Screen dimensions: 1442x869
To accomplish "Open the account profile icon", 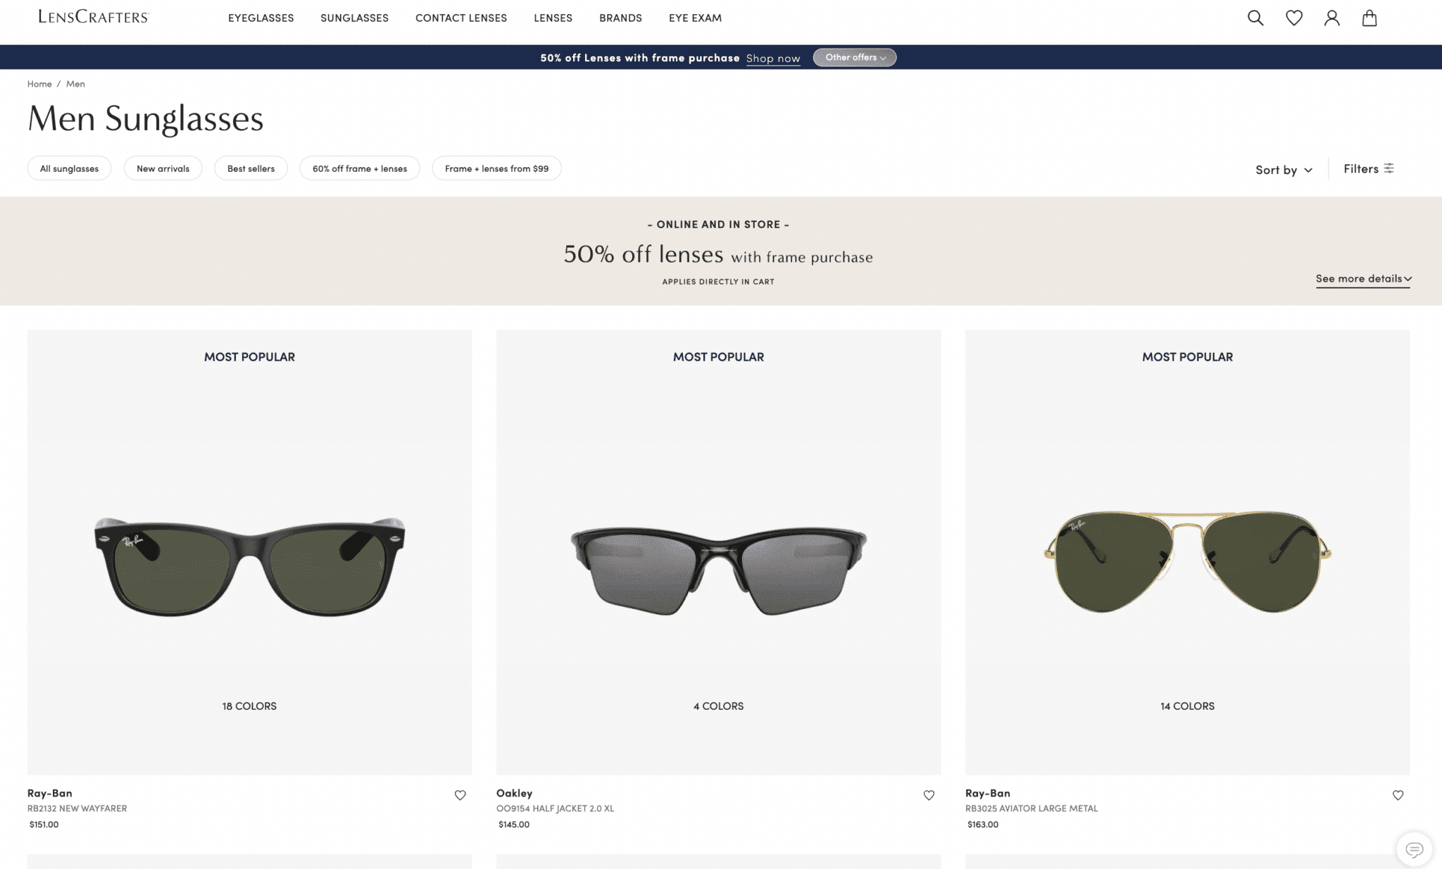I will click(x=1331, y=18).
